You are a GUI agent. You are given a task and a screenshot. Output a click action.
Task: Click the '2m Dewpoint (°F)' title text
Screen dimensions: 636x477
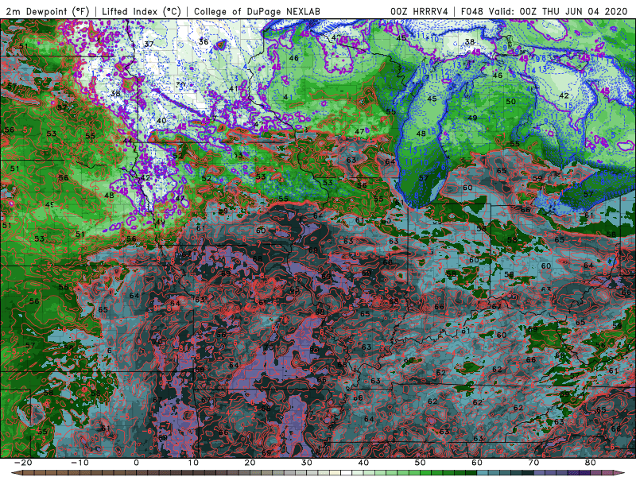click(x=47, y=11)
